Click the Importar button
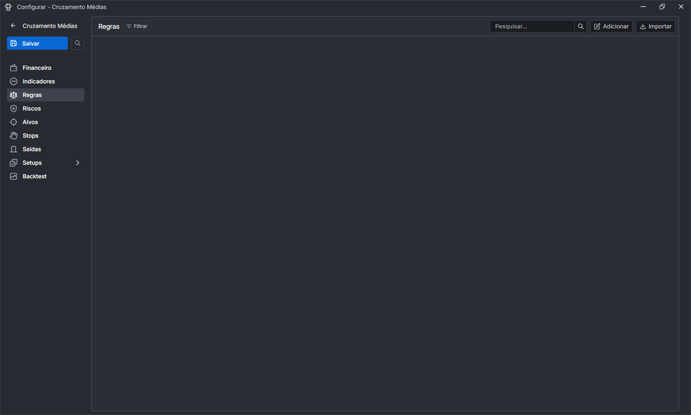691x415 pixels. [x=656, y=26]
